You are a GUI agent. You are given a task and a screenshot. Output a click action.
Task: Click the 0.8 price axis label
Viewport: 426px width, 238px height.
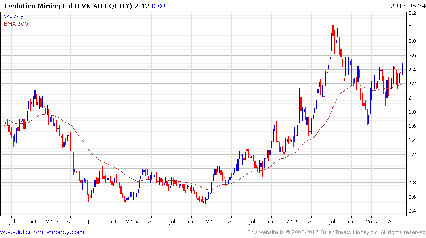point(412,183)
